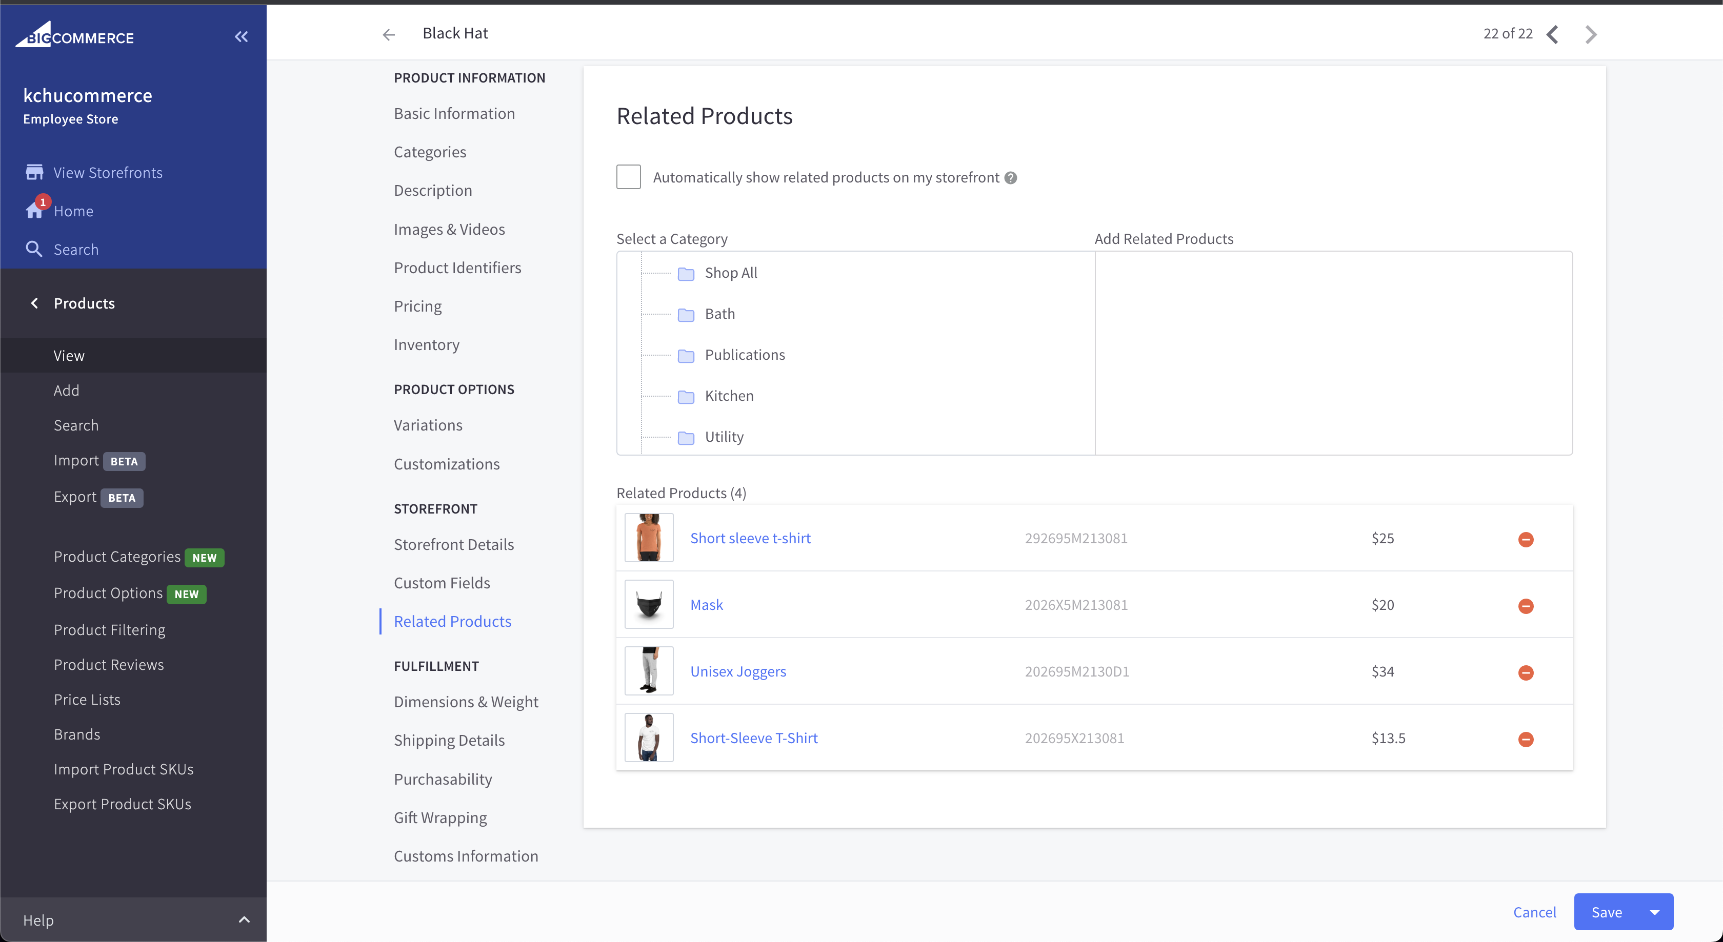Screen dimensions: 1723x942
Task: Enable automatically show related products checkbox
Action: [628, 177]
